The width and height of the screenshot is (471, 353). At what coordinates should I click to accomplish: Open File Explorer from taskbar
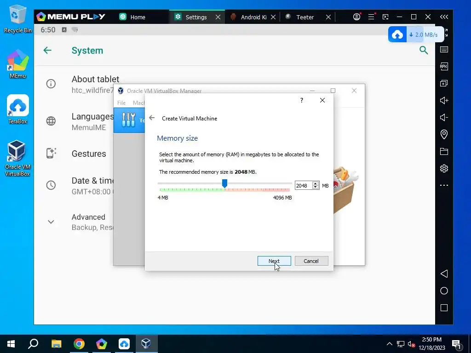(x=56, y=344)
